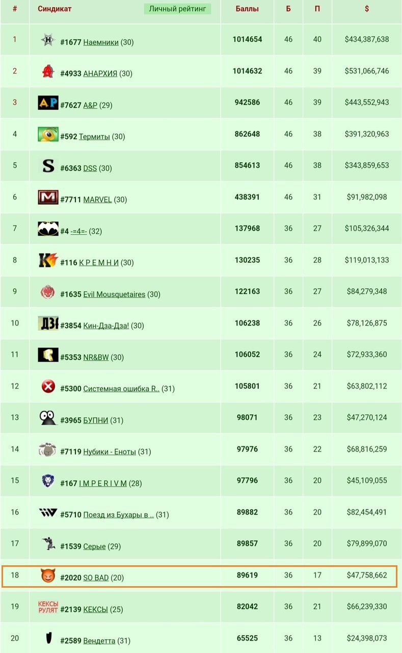This screenshot has width=402, height=653.
Task: Sort by the $ column header
Action: point(367,9)
